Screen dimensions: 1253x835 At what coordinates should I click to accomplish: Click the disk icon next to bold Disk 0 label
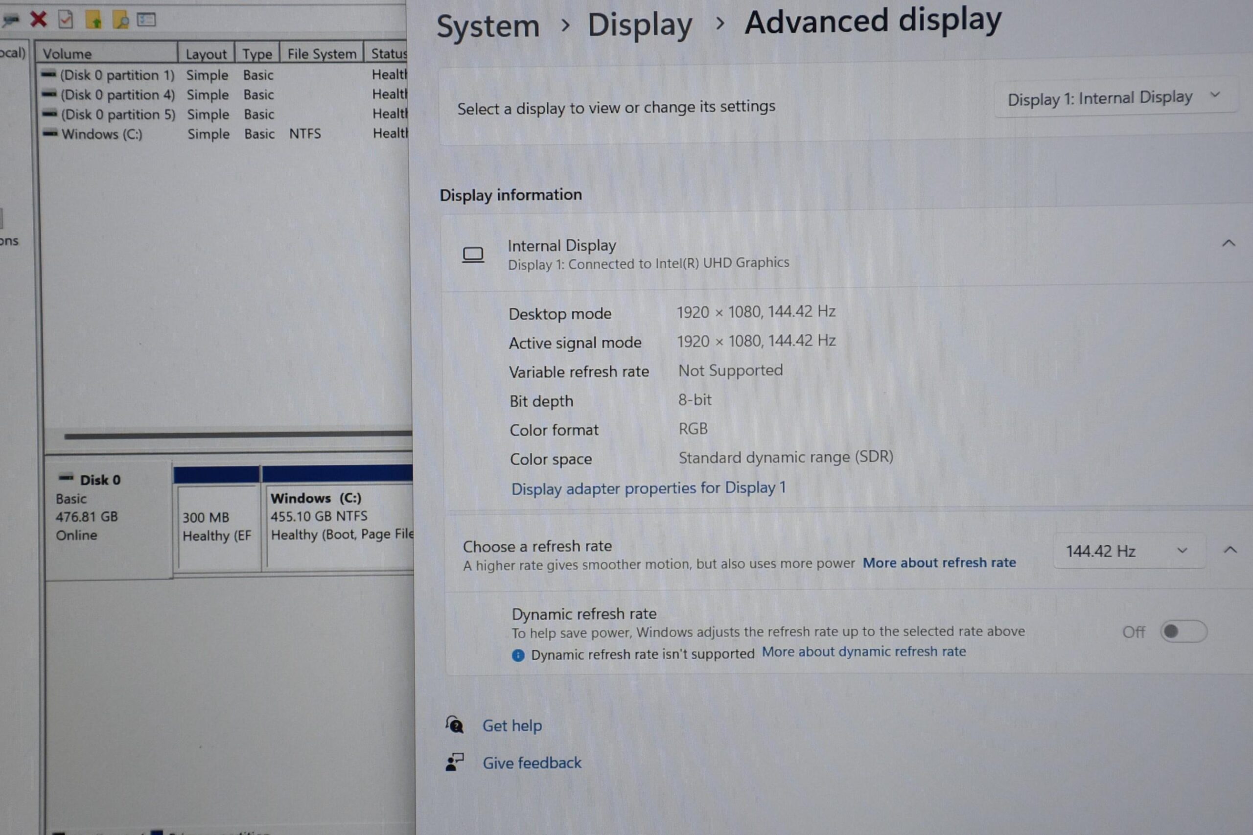coord(66,478)
